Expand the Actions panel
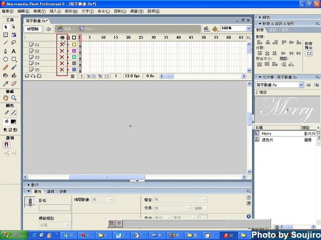321x240 pixels. [x=29, y=185]
